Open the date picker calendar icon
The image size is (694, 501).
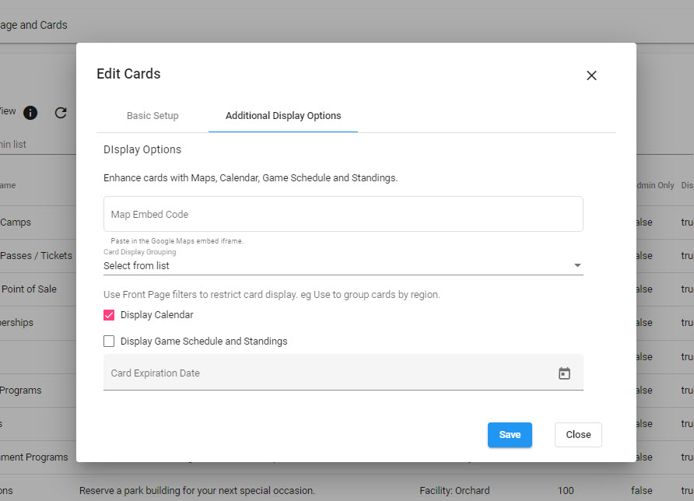click(x=564, y=373)
